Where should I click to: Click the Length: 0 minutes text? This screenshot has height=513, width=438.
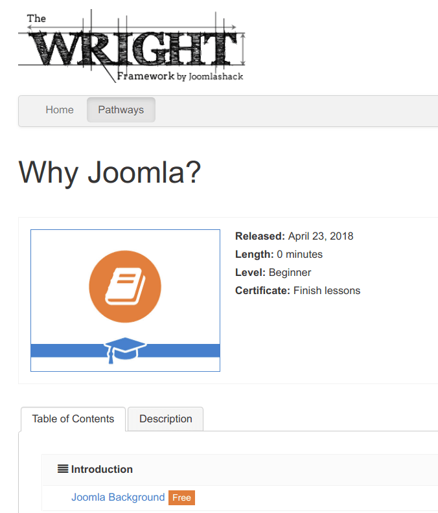[279, 254]
